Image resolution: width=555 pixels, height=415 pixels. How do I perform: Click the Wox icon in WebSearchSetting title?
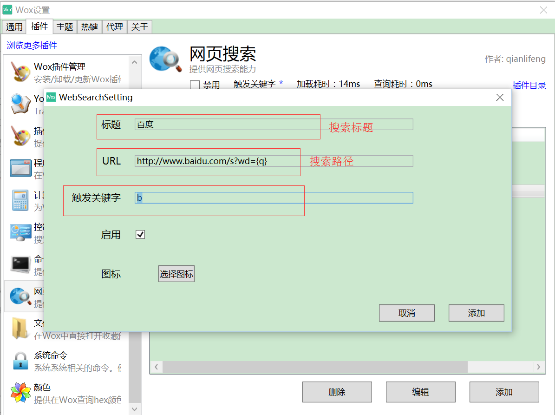pos(51,97)
